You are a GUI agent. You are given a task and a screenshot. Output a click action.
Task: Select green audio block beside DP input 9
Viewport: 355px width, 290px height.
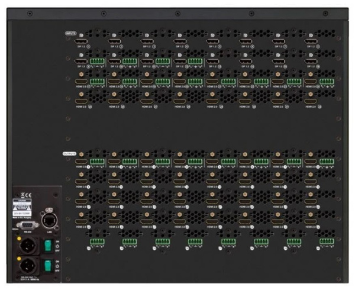coord(97,62)
